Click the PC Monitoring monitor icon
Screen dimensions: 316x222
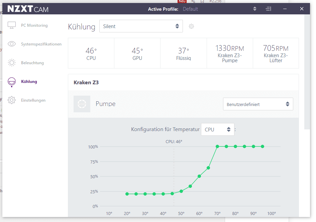(x=12, y=25)
